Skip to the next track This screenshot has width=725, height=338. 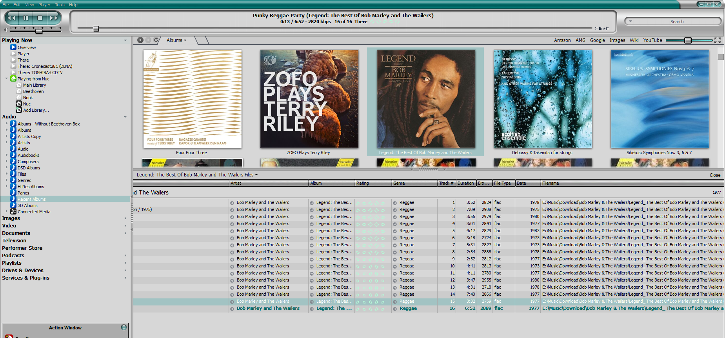click(x=53, y=18)
